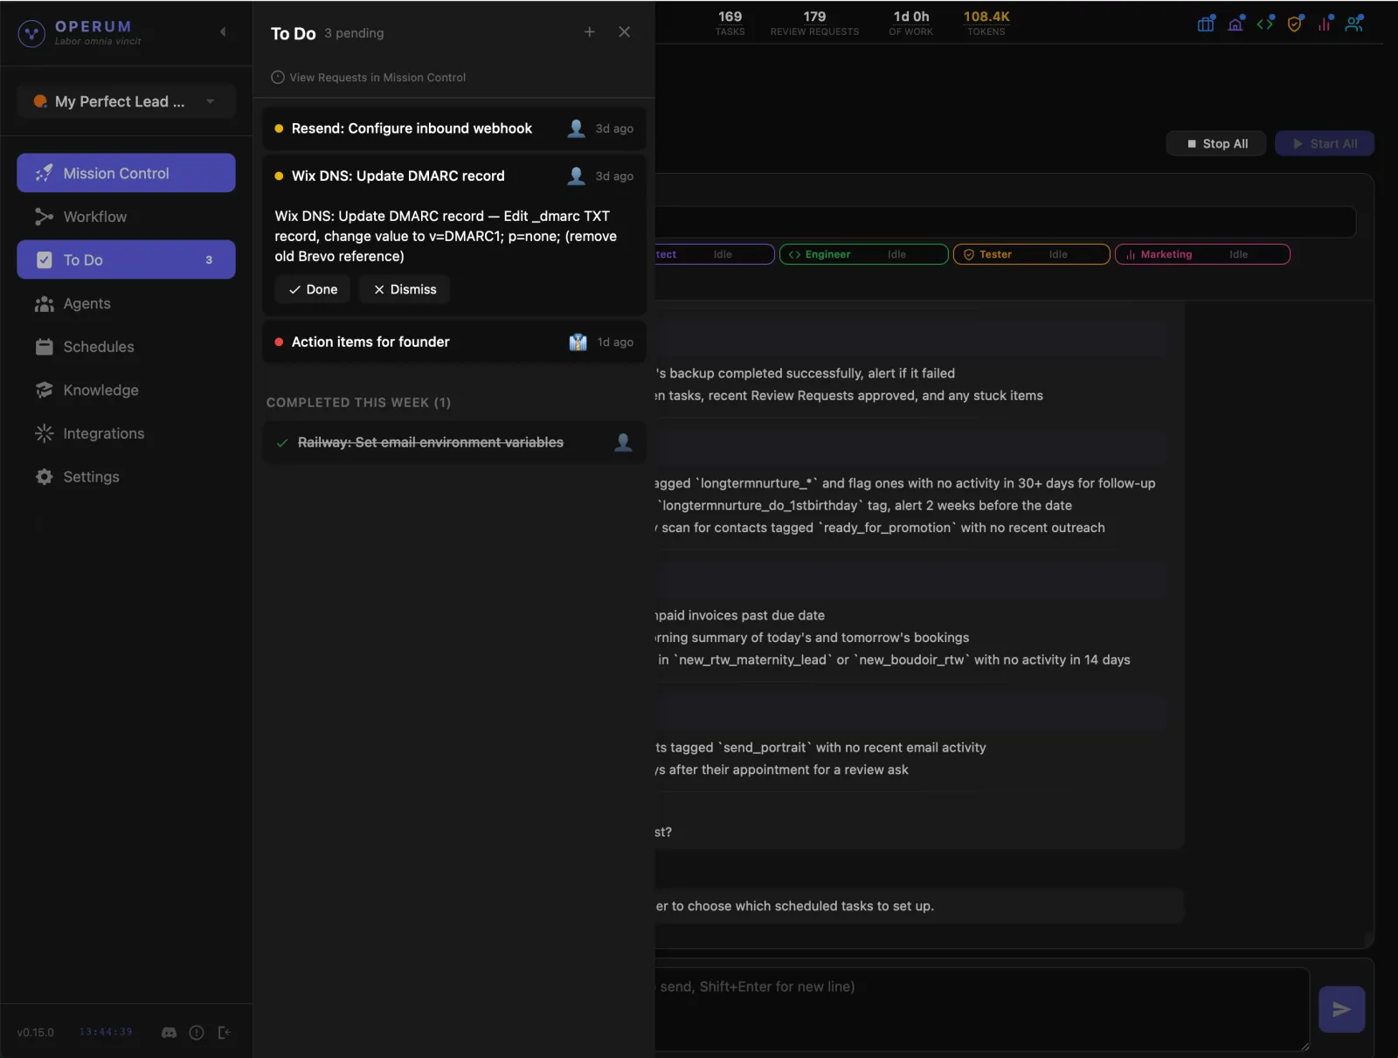Switch to Workflow in the sidebar

click(x=94, y=217)
